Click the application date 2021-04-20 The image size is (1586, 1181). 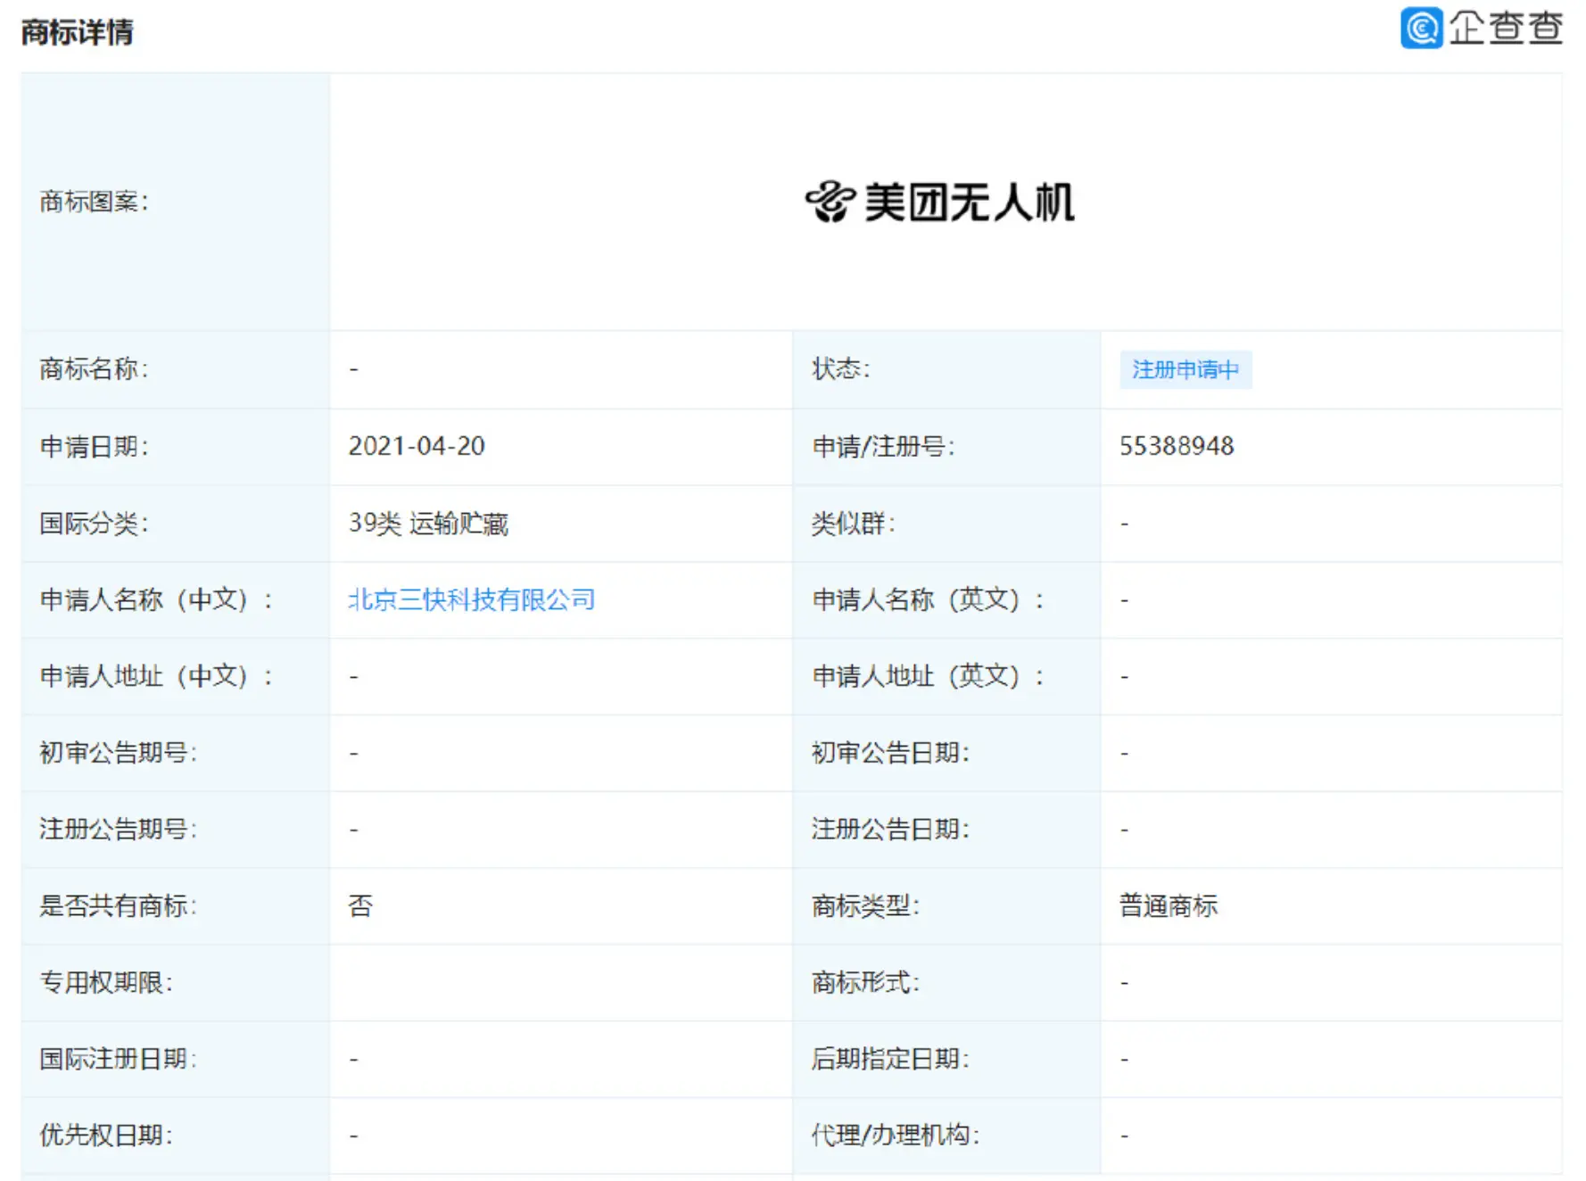416,446
